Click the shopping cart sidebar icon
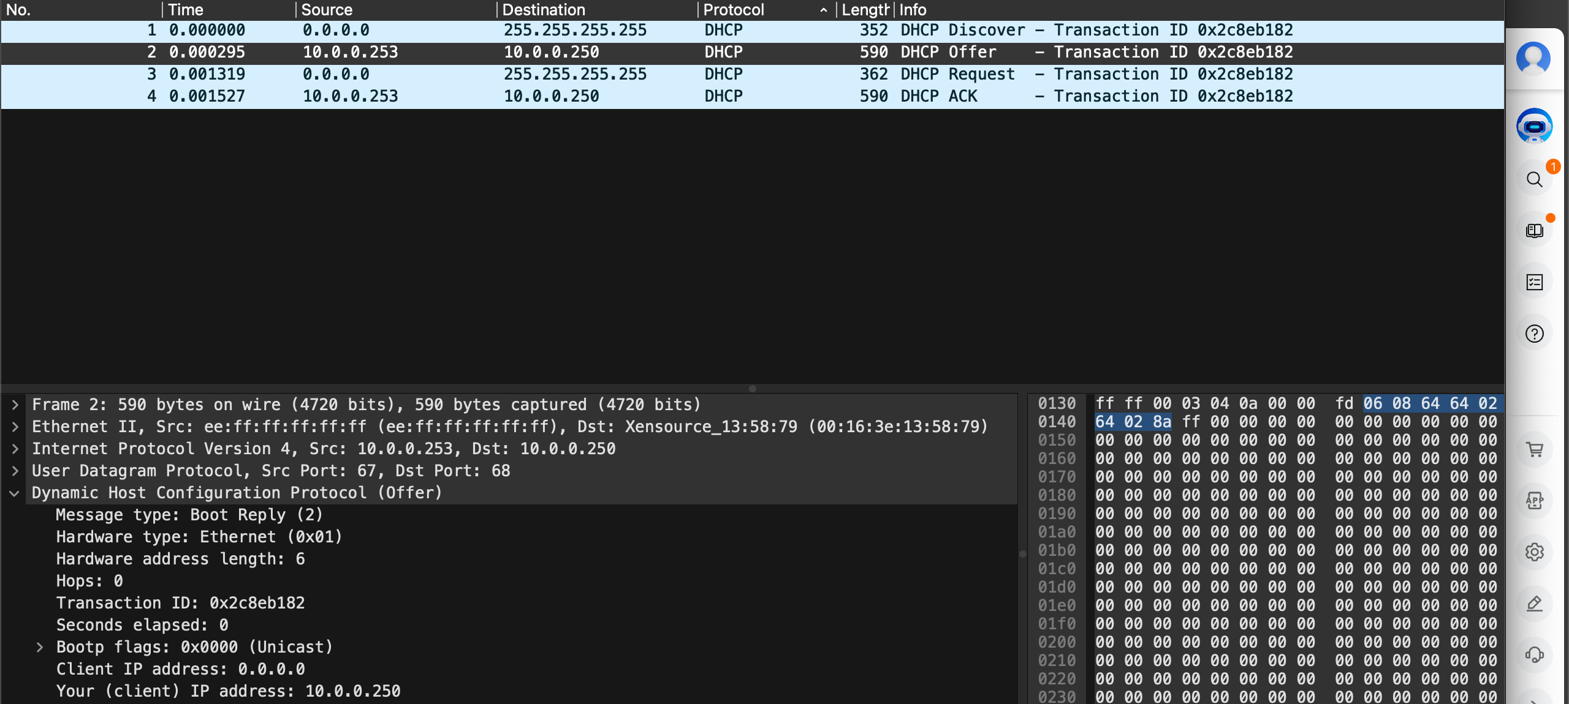Image resolution: width=1569 pixels, height=704 pixels. [1534, 450]
